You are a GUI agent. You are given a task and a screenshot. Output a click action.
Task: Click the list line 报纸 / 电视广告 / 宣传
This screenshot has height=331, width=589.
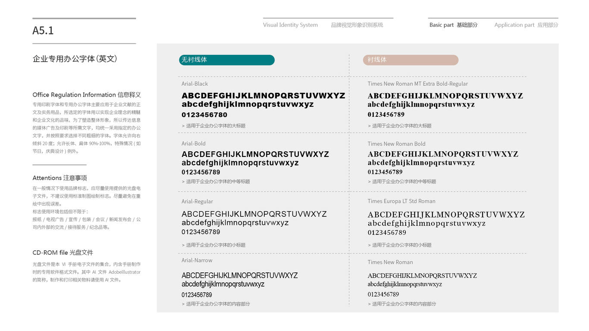tap(87, 219)
